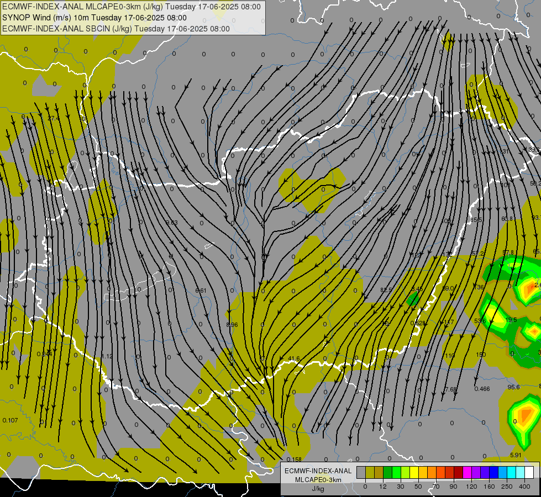
Task: Click the map value 85.5
Action: 476,220
